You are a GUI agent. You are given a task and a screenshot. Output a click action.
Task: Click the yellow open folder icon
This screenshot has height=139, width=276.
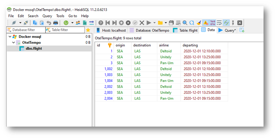point(160,23)
